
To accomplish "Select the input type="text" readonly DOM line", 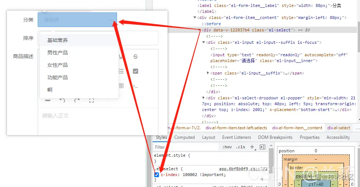I will (279, 58).
